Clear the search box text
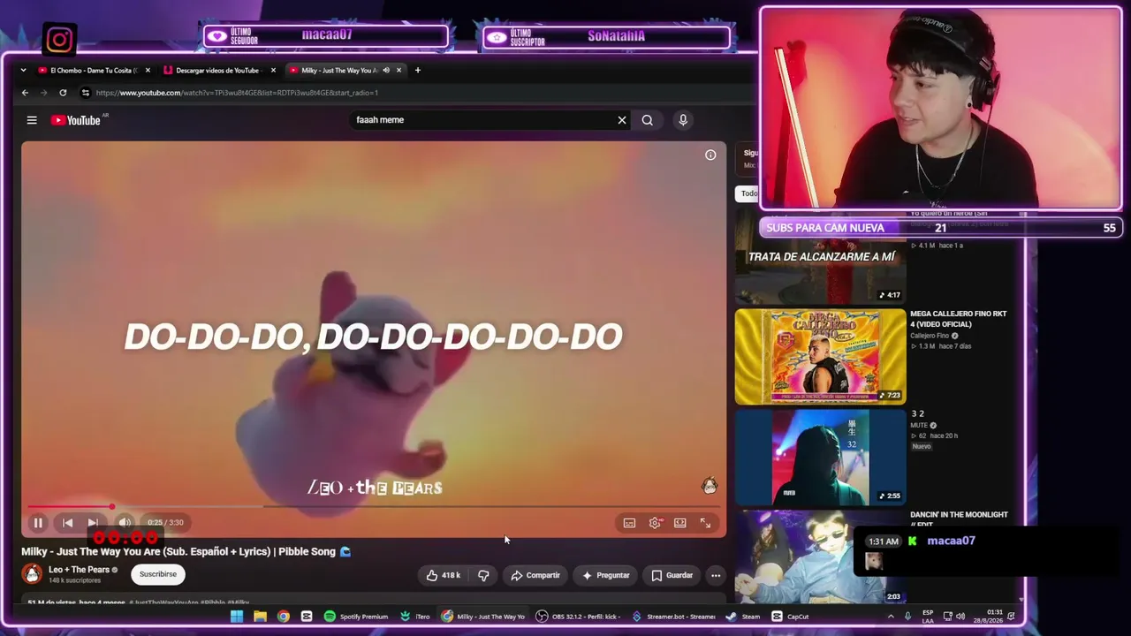Screen dimensions: 1131x636 pos(622,120)
